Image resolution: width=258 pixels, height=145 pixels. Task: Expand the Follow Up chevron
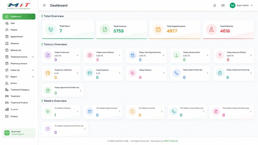pyautogui.click(x=33, y=70)
